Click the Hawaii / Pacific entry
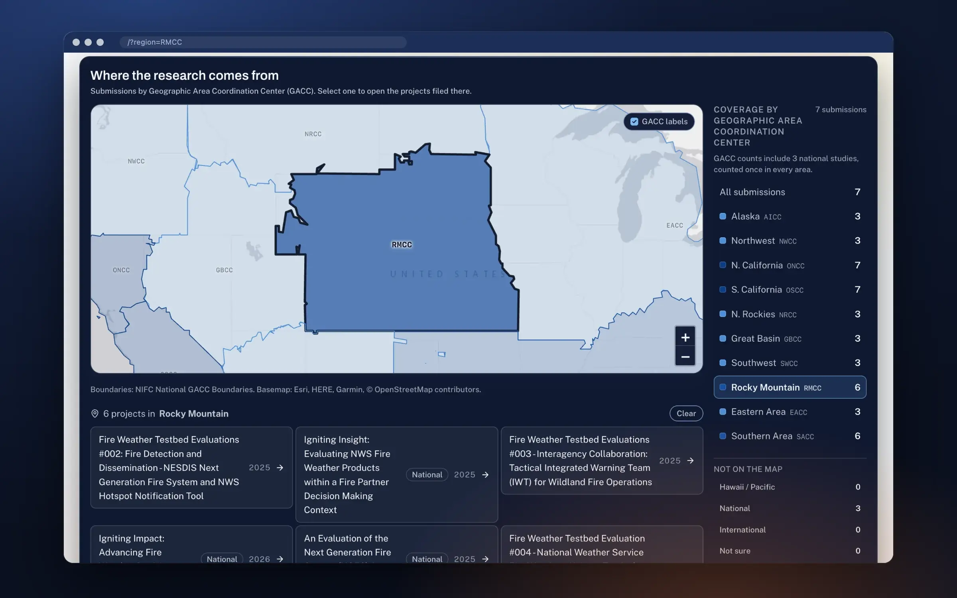The image size is (957, 598). 790,487
